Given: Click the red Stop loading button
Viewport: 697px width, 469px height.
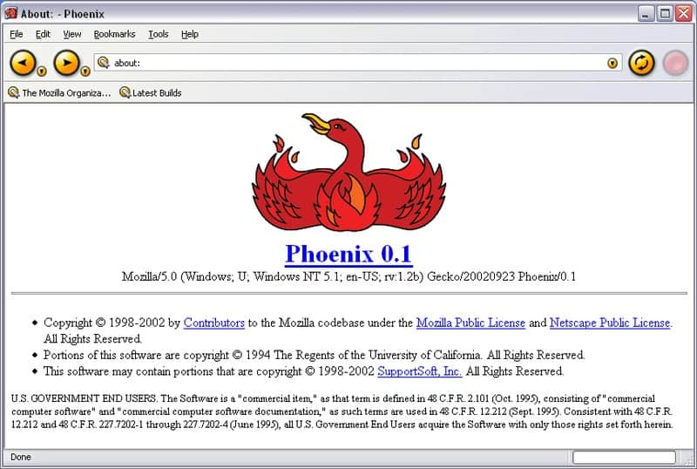Looking at the screenshot, I should 674,63.
